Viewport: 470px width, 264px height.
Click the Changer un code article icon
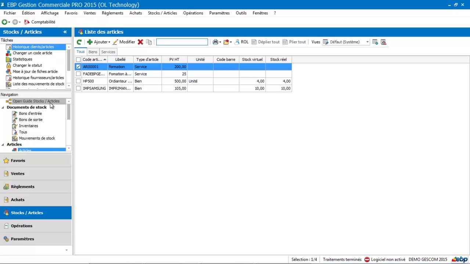(8, 53)
